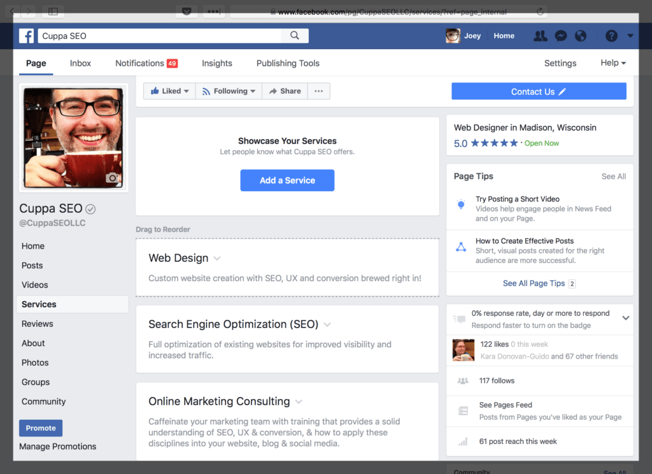The image size is (652, 474).
Task: Expand the Online Marketing Consulting chevron
Action: (x=299, y=401)
